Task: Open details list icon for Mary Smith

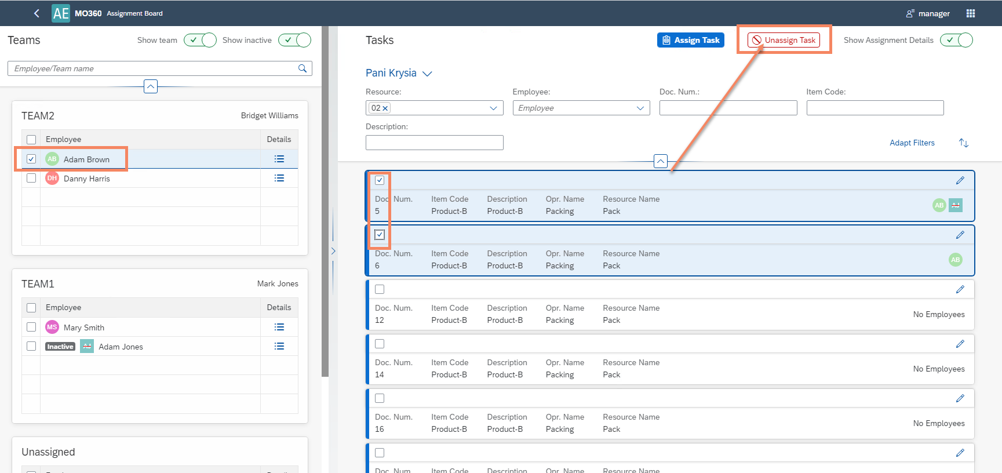Action: click(279, 327)
